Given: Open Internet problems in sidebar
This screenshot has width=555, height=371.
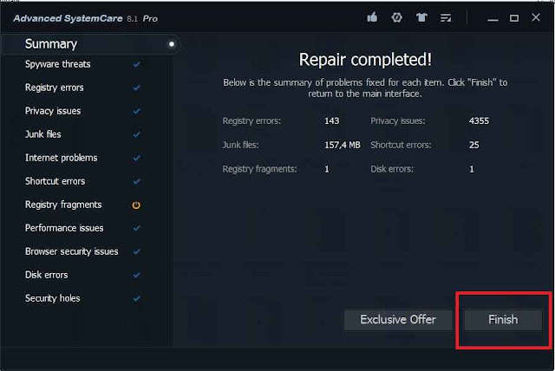Looking at the screenshot, I should (61, 158).
